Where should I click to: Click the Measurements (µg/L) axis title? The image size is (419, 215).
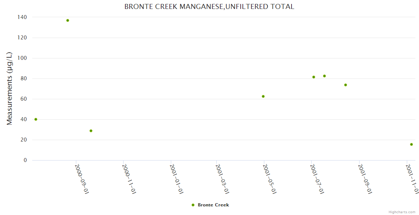point(10,89)
